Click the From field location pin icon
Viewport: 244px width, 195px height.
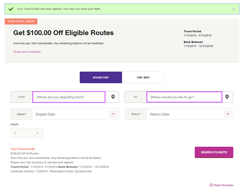pyautogui.click(x=113, y=97)
